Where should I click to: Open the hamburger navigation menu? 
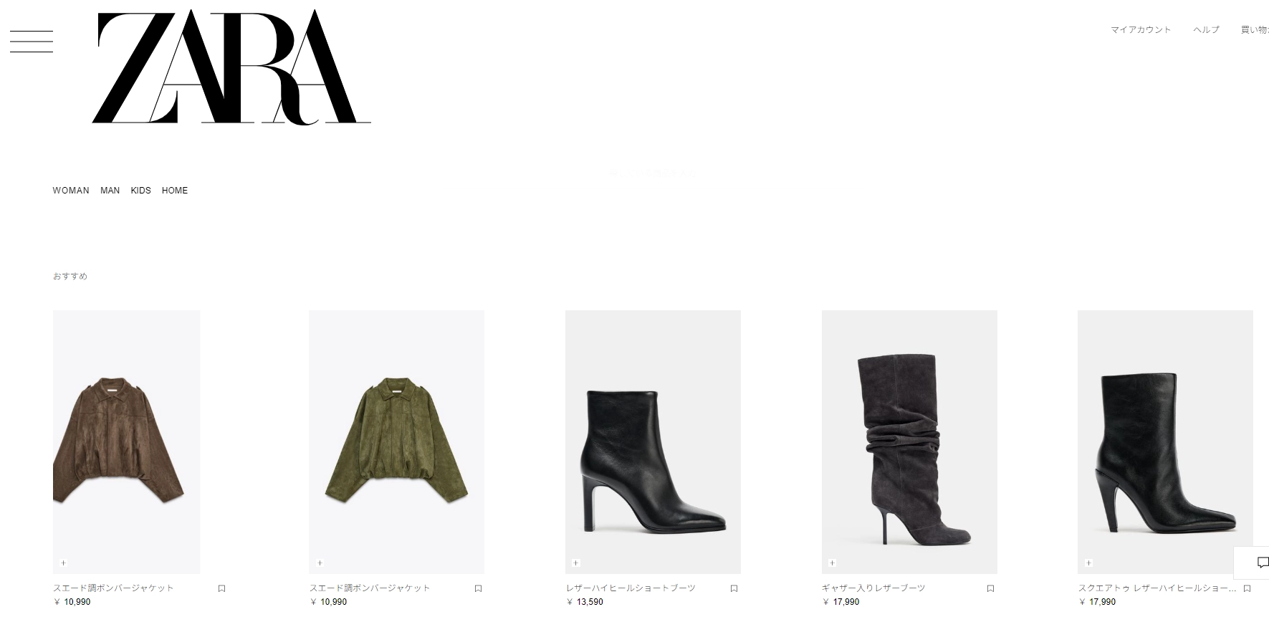click(32, 42)
